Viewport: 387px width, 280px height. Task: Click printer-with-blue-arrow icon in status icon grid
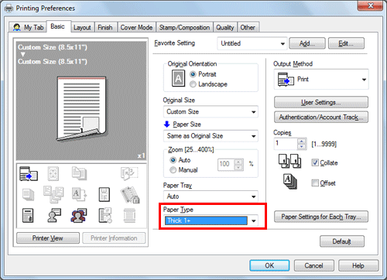(29, 173)
